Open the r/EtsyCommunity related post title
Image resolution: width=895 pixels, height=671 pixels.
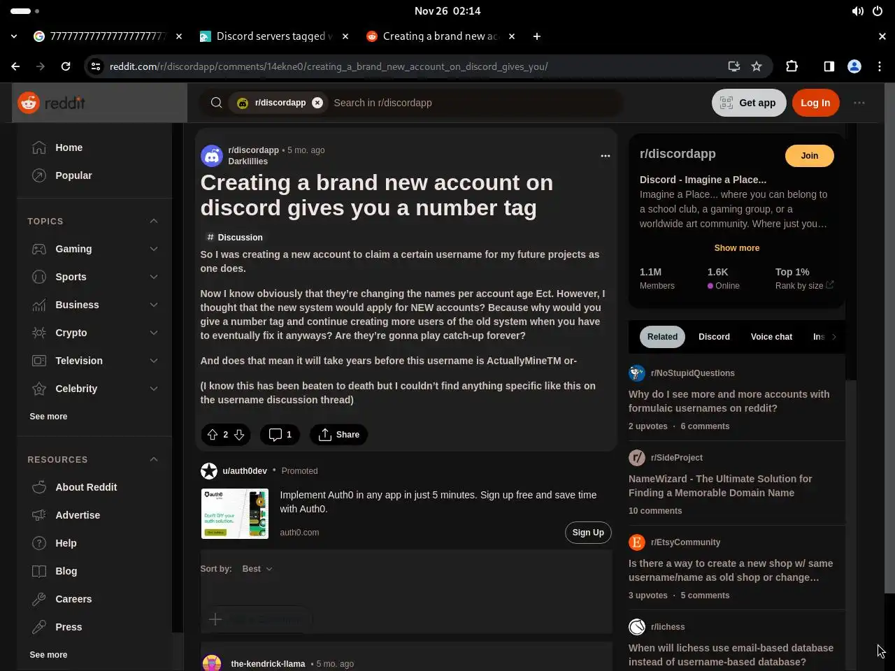point(731,570)
